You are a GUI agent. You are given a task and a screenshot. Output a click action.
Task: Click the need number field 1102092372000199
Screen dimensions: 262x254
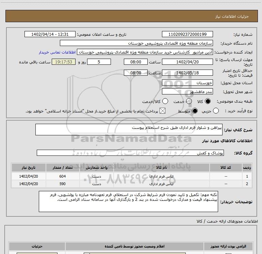187,34
